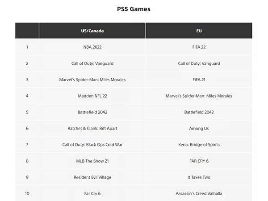Image resolution: width=268 pixels, height=201 pixels.
Task: Select Call of Duty: Black Ops Cold War
Action: point(92,145)
